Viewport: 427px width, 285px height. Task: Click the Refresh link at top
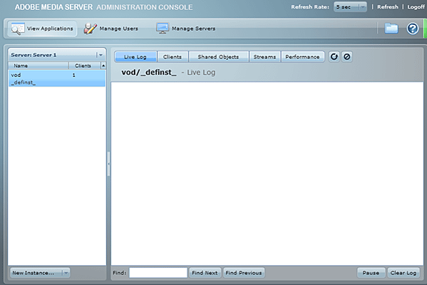click(388, 7)
